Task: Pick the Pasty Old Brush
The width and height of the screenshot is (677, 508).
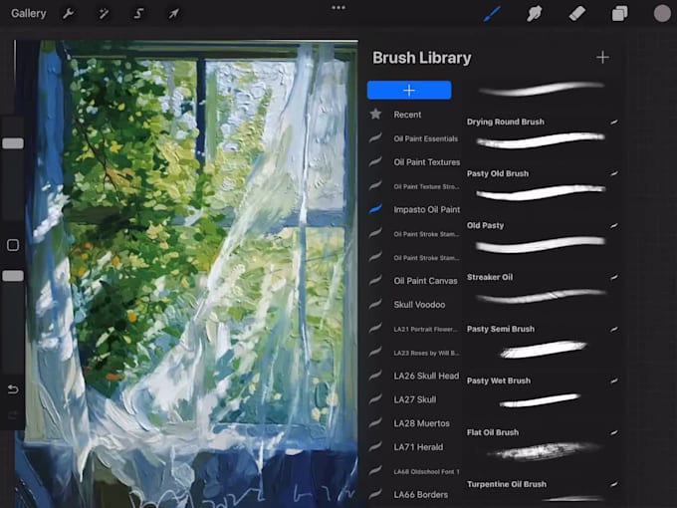Action: pyautogui.click(x=542, y=185)
